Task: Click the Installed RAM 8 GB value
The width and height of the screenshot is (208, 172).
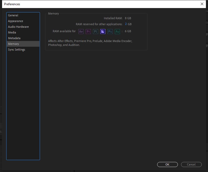Action: tap(128, 18)
